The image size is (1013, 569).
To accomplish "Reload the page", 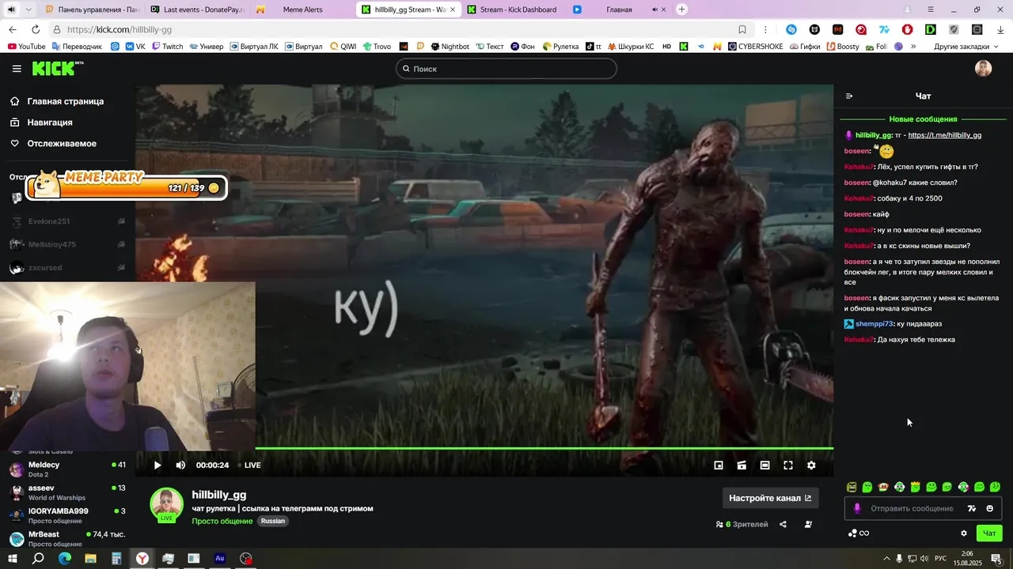I will 35,29.
